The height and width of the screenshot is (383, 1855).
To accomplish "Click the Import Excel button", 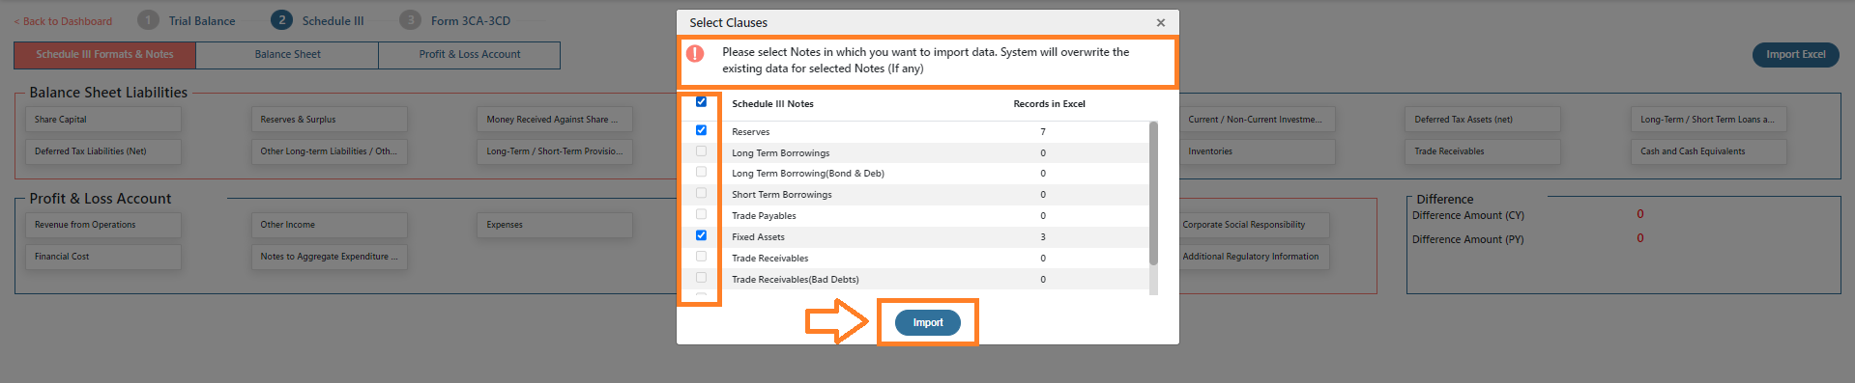I will coord(1795,55).
